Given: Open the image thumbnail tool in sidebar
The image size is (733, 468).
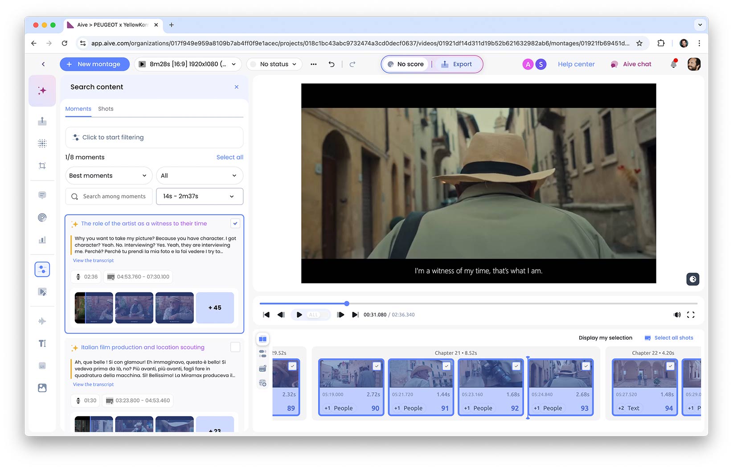Looking at the screenshot, I should [42, 388].
